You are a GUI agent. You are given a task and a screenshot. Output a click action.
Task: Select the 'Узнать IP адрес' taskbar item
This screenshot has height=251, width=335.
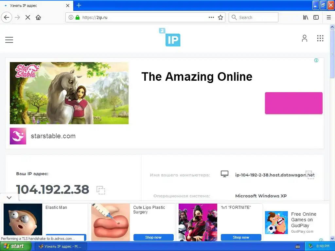(x=61, y=246)
